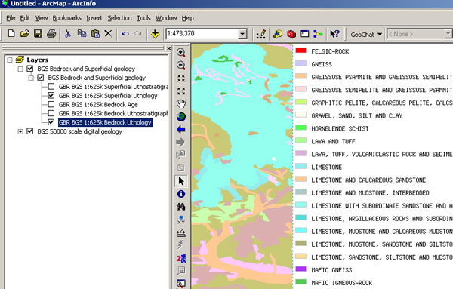Copy the selected element
The image size is (453, 289).
point(82,34)
